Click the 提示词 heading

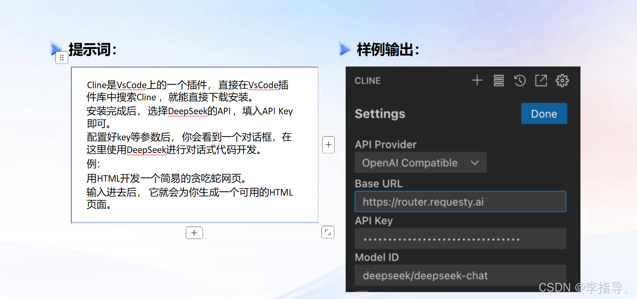93,50
